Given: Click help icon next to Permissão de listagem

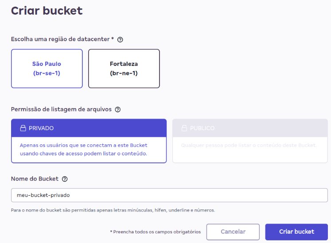Looking at the screenshot, I should coord(117,110).
